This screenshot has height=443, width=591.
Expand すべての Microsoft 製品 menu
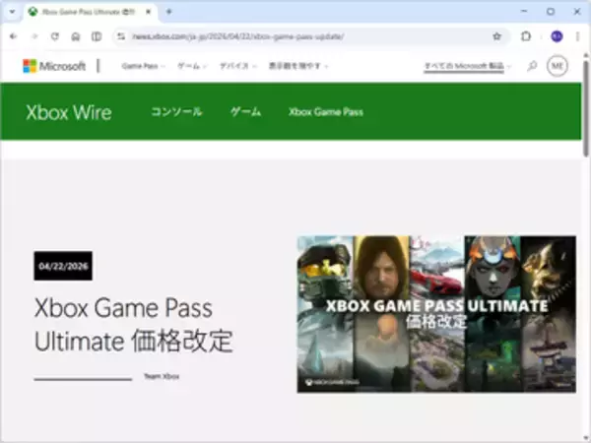(467, 66)
